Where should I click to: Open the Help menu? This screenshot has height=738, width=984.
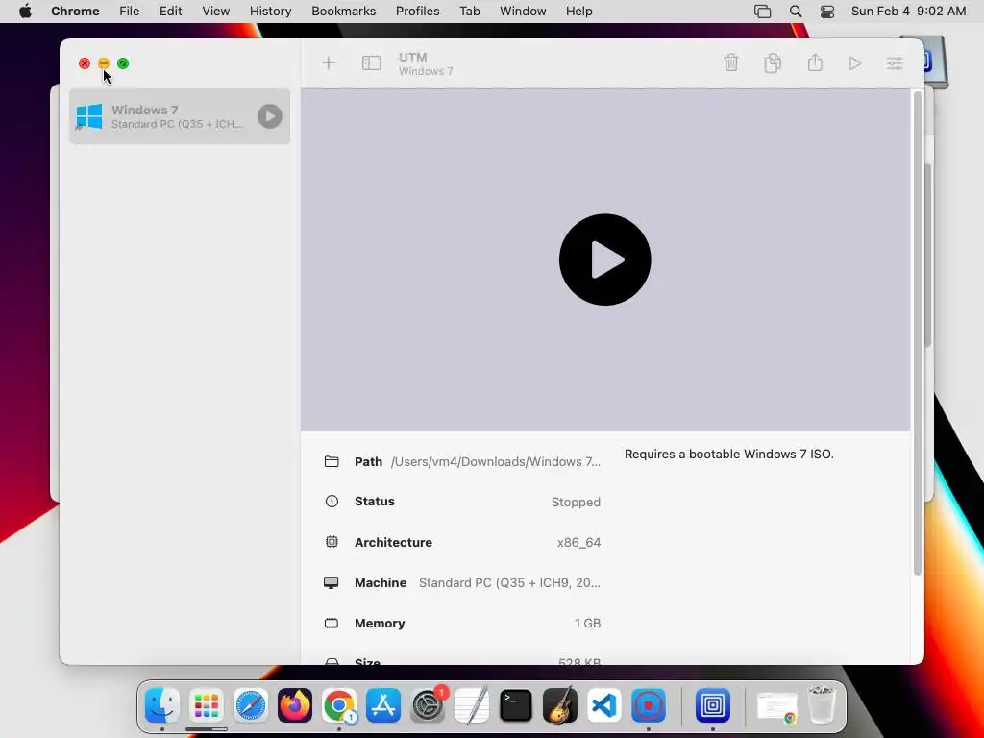click(578, 12)
